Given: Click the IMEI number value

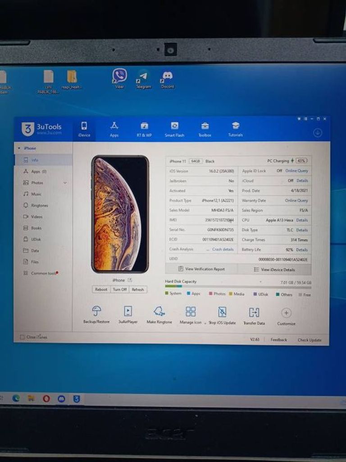Looking at the screenshot, I should (219, 220).
